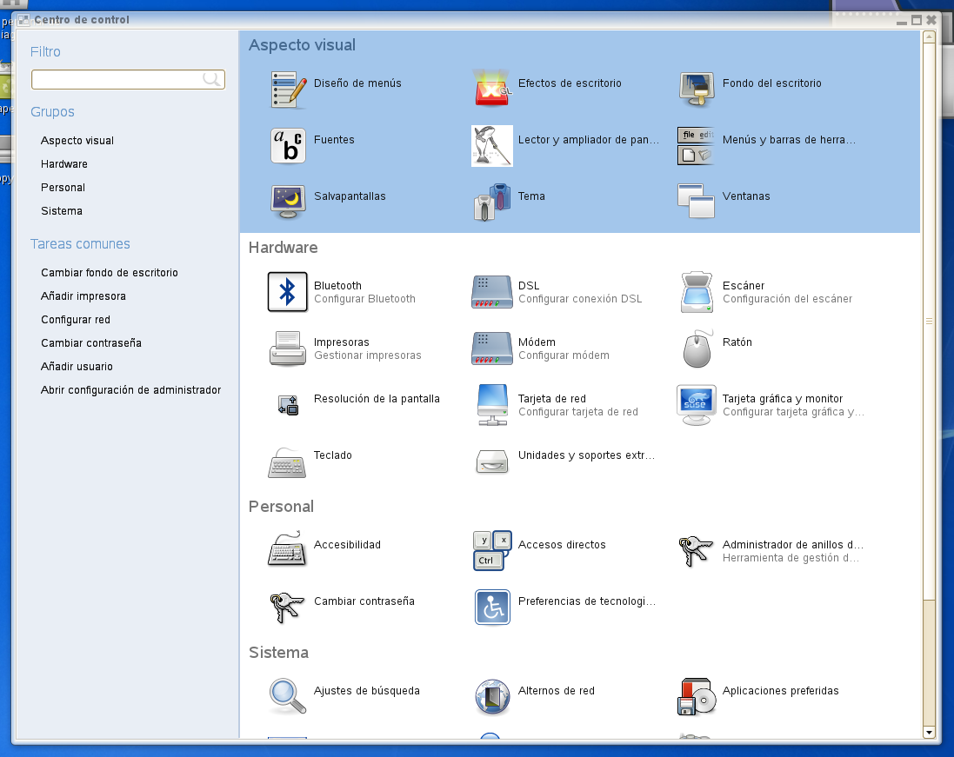This screenshot has width=954, height=757.
Task: Open Abrir configuración de administrador link
Action: (x=130, y=390)
